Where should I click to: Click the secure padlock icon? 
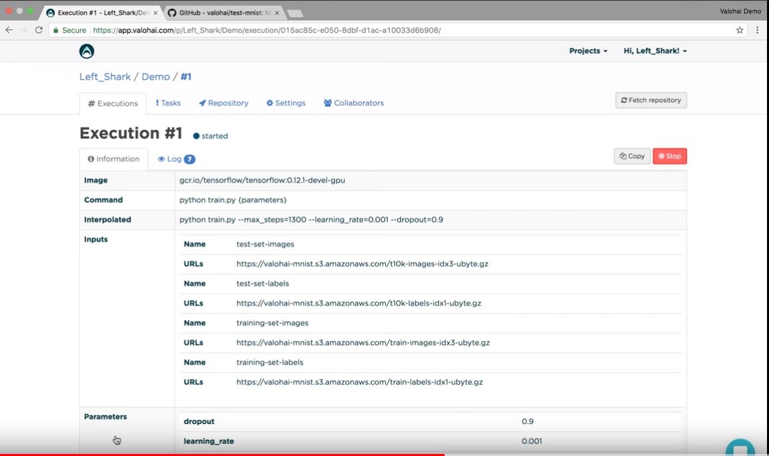tap(56, 30)
